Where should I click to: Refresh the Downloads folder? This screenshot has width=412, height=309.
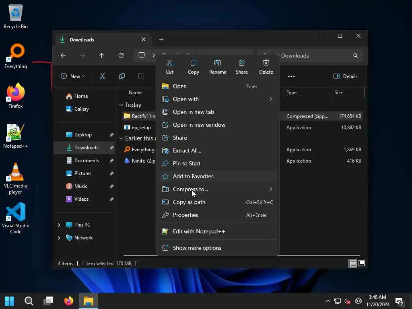[121, 56]
